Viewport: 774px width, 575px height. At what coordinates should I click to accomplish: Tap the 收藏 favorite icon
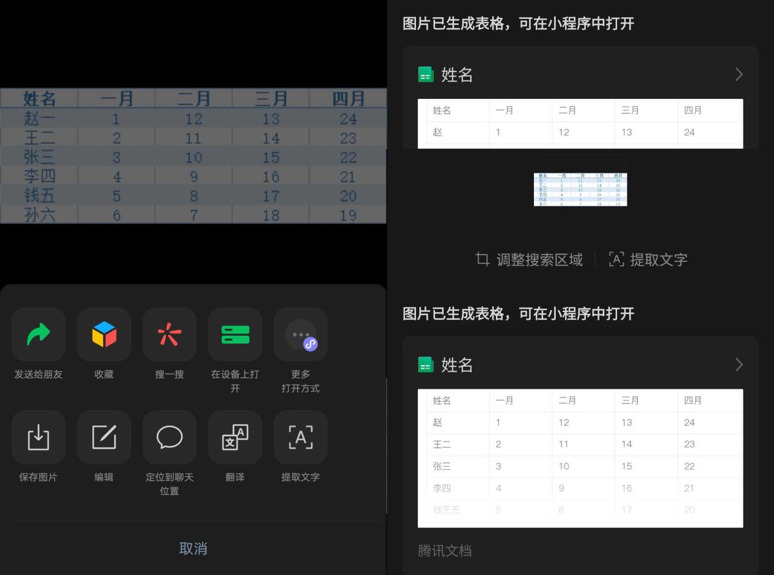click(104, 334)
